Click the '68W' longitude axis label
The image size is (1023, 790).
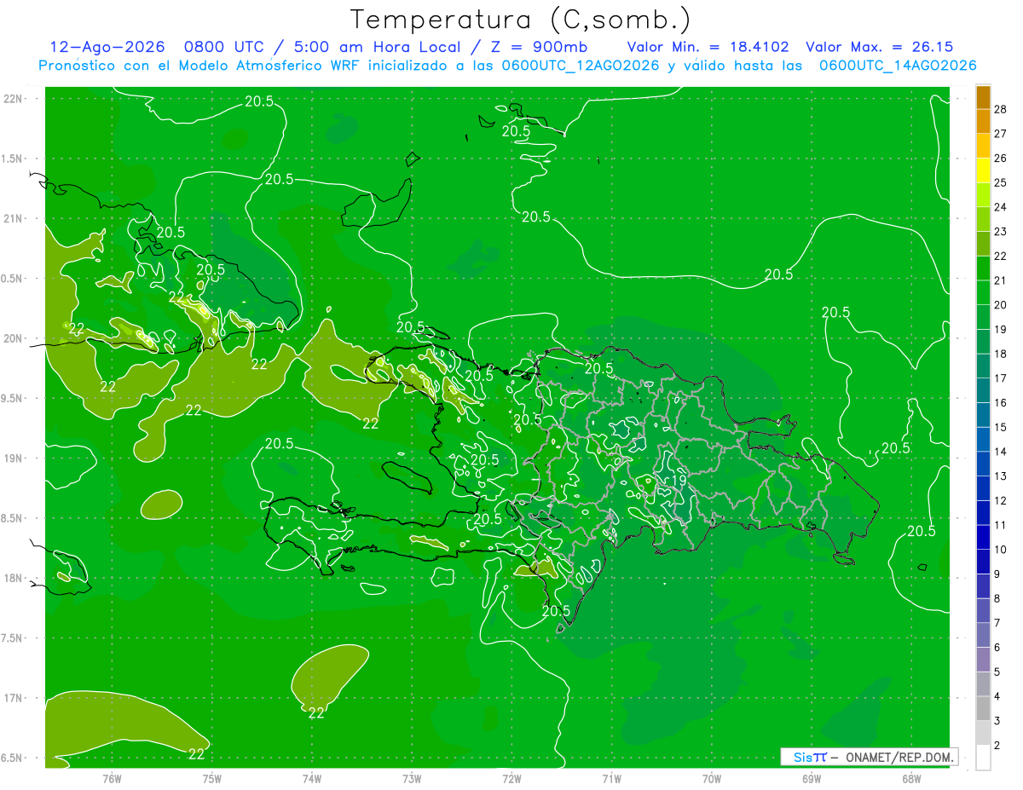[911, 778]
